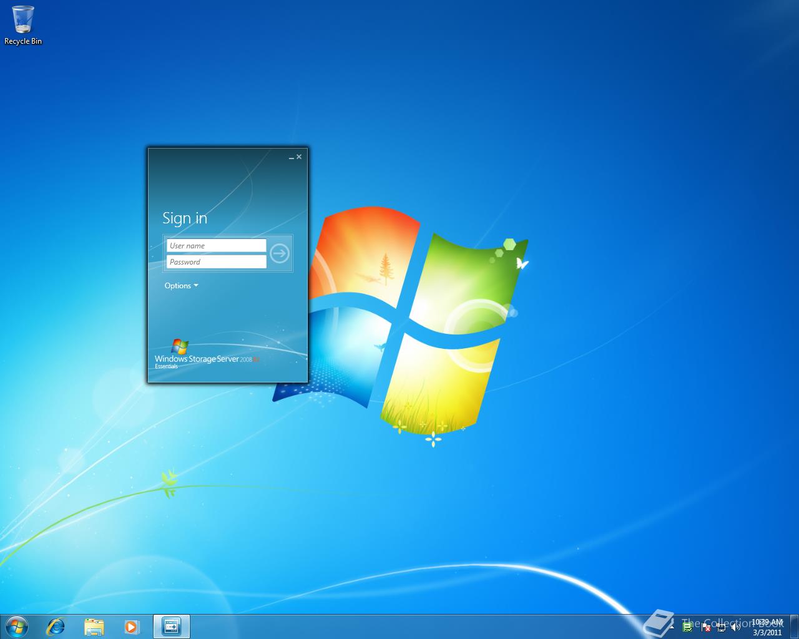Select the Launchpad sign-in taskbar button
799x639 pixels.
click(171, 627)
